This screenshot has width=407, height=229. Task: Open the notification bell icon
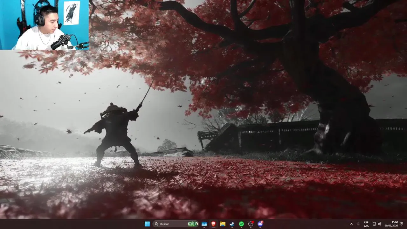point(401,224)
